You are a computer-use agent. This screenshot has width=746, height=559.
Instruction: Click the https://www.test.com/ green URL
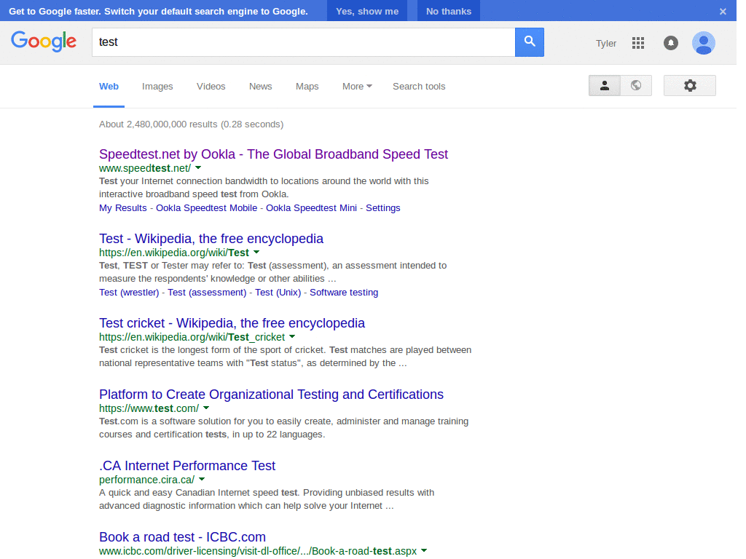coord(149,408)
